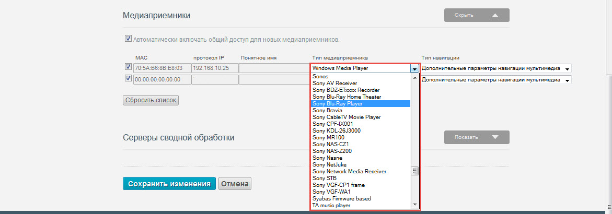Image resolution: width=612 pixels, height=214 pixels.
Task: Click the list scrollbar down arrow
Action: pyautogui.click(x=415, y=205)
